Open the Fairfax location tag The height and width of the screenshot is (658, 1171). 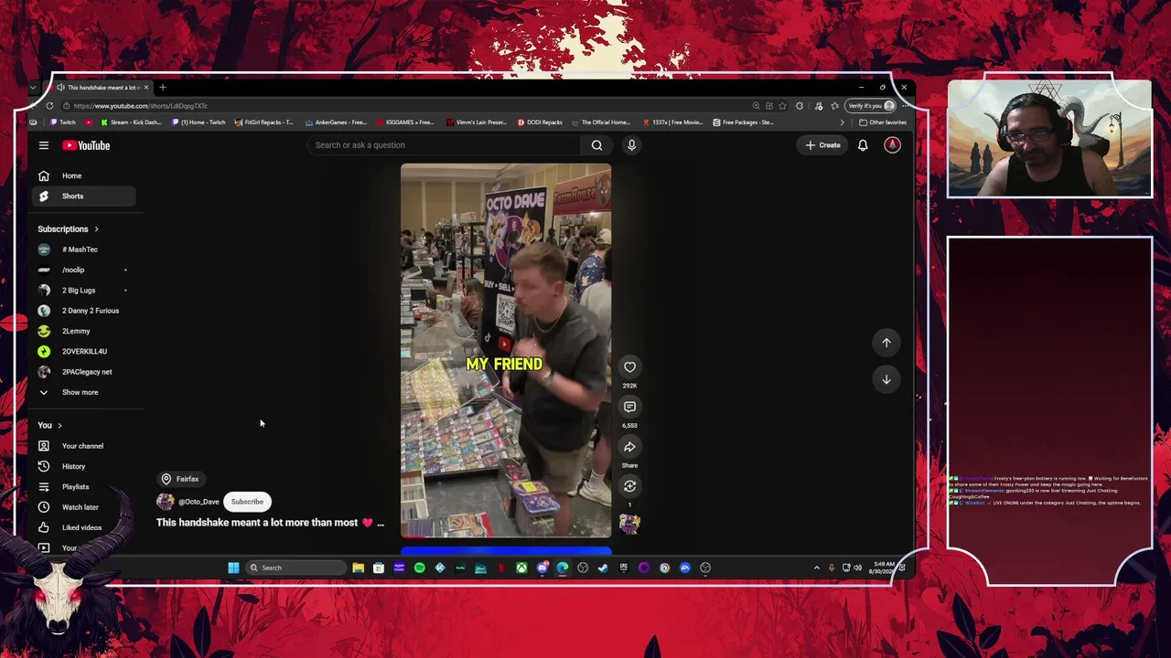pyautogui.click(x=180, y=479)
